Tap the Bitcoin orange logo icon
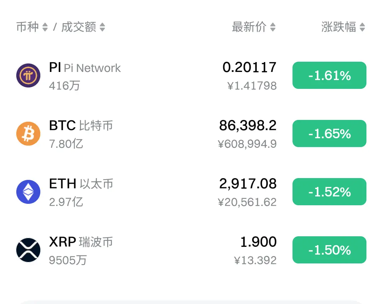 coord(28,134)
